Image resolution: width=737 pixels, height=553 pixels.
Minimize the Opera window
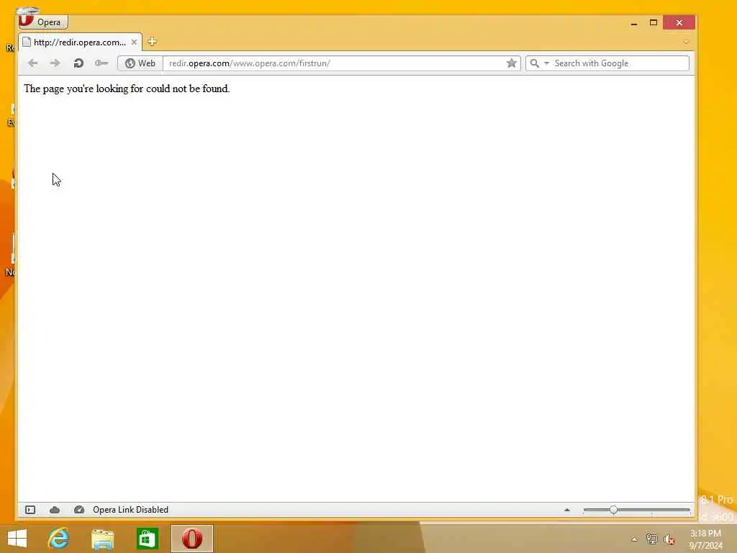[634, 23]
